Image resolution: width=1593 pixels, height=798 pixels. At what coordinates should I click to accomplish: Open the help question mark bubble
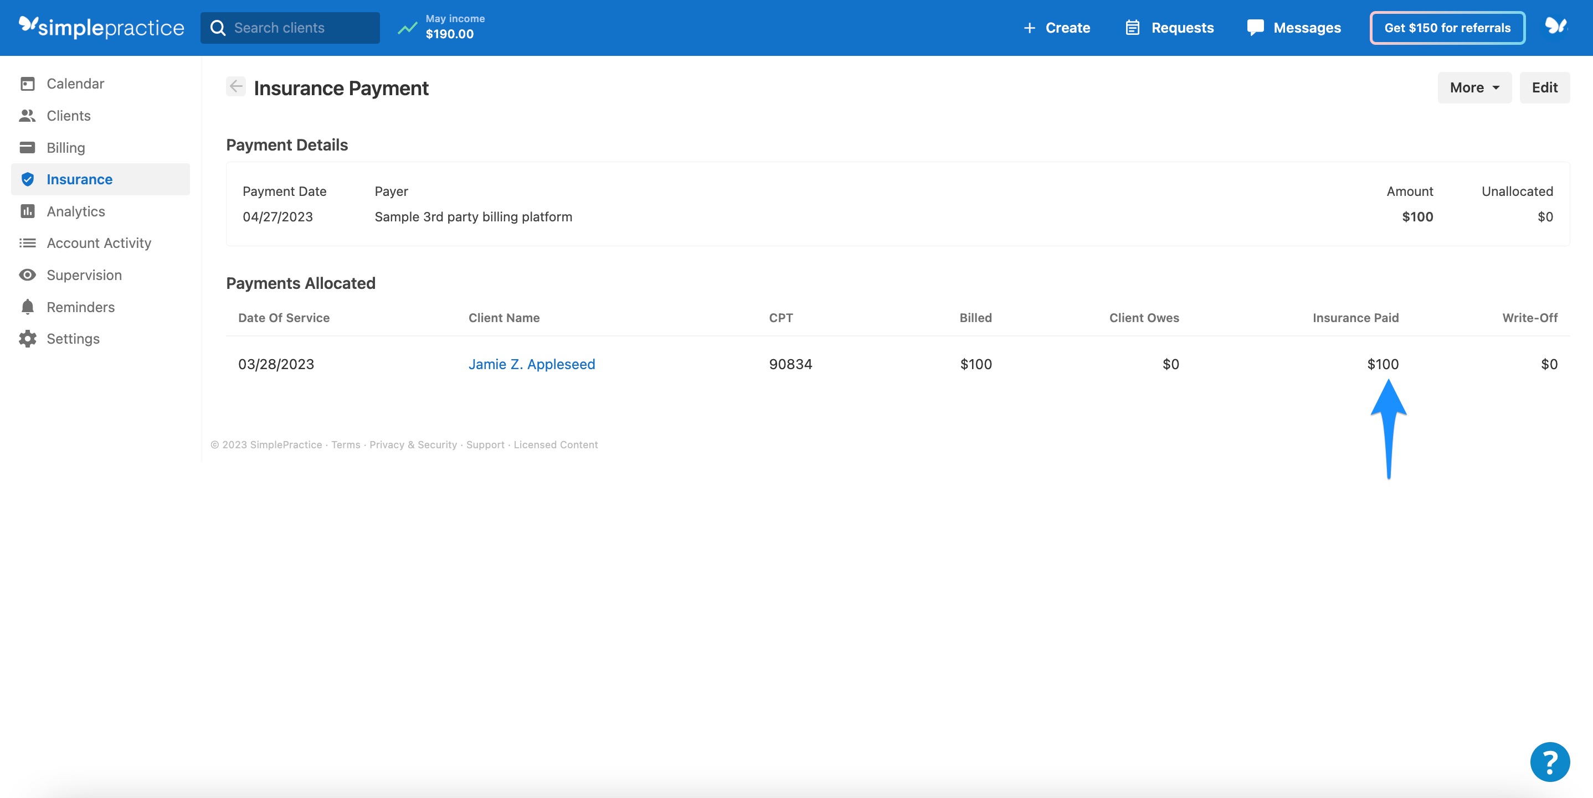tap(1549, 761)
